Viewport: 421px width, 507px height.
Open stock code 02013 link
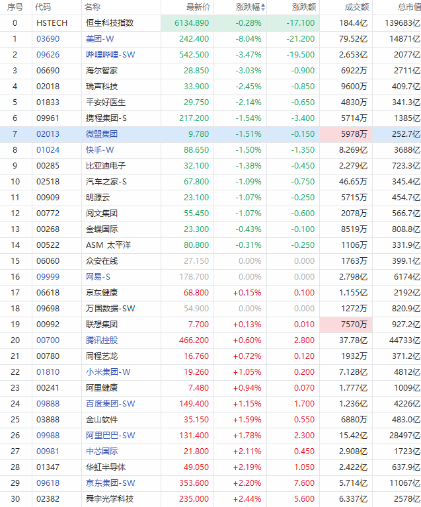point(48,134)
